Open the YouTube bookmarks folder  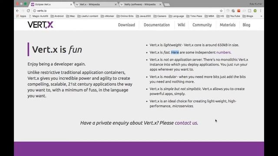(x=233, y=16)
